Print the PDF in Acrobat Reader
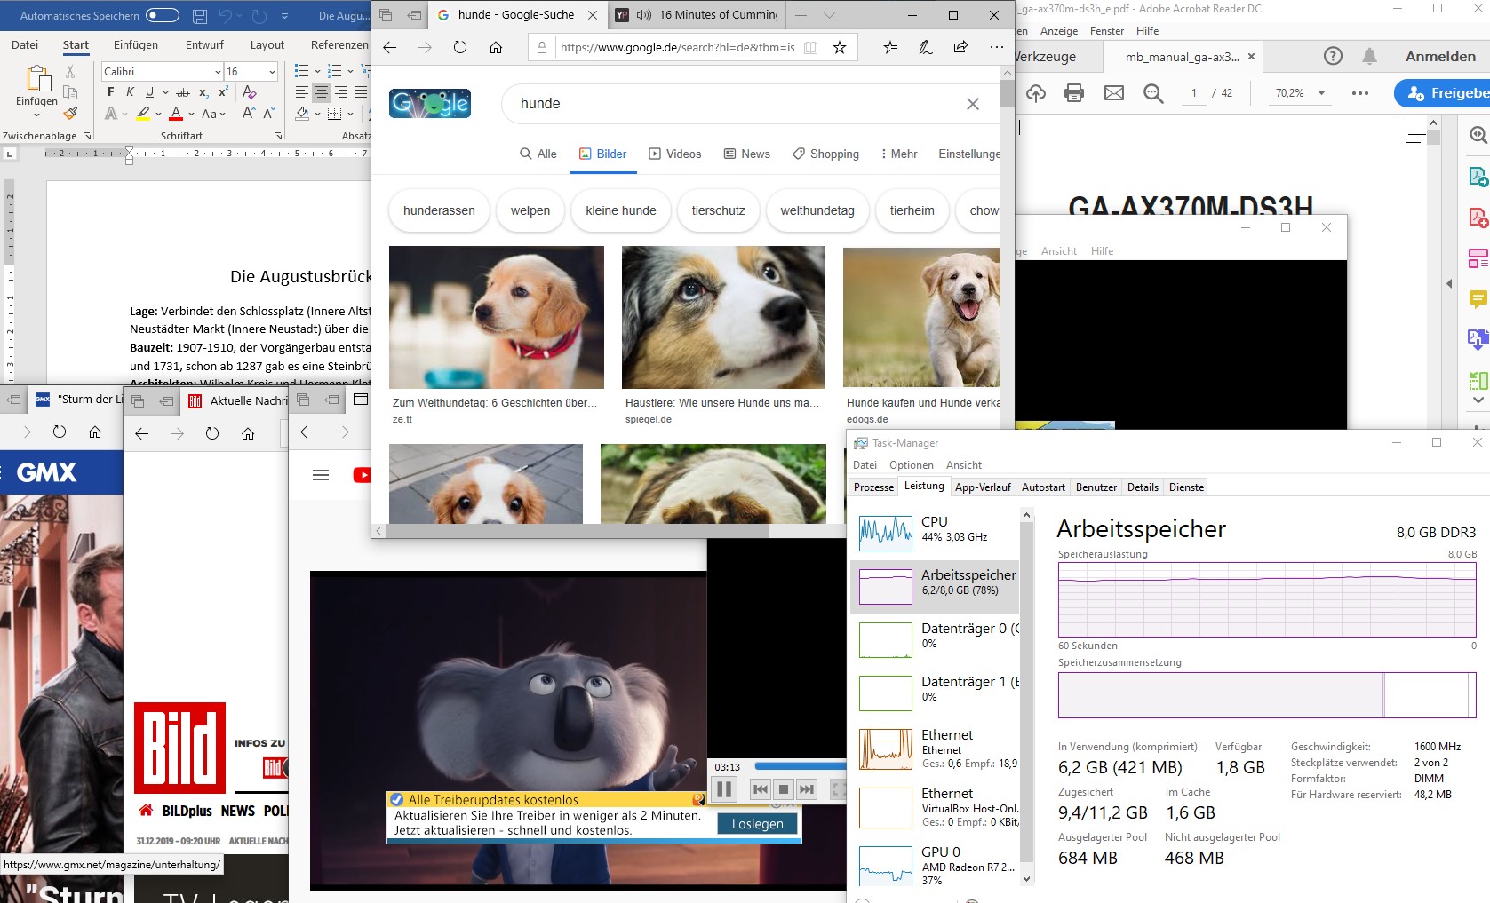The width and height of the screenshot is (1490, 903). click(1074, 92)
